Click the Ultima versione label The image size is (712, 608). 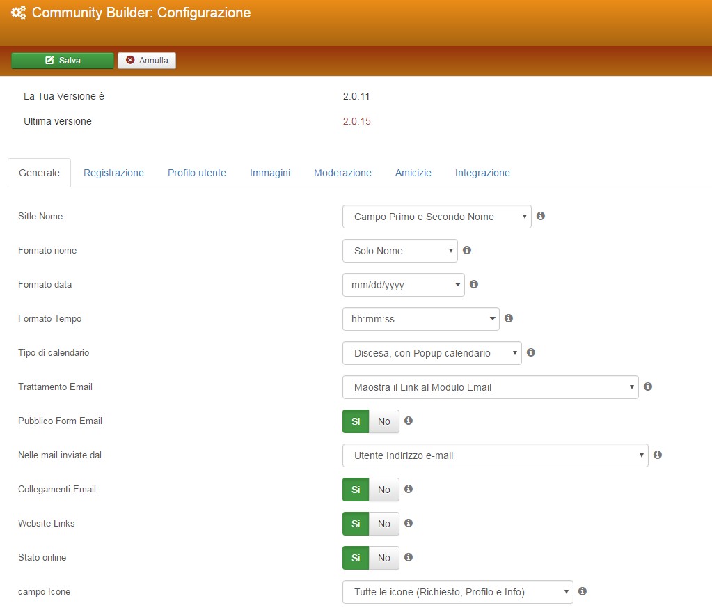(x=58, y=121)
